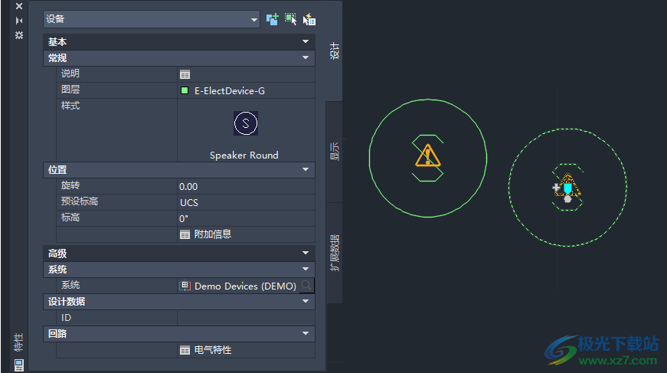This screenshot has height=373, width=667.
Task: Edit the 旋转 value 0.00
Action: pos(246,186)
